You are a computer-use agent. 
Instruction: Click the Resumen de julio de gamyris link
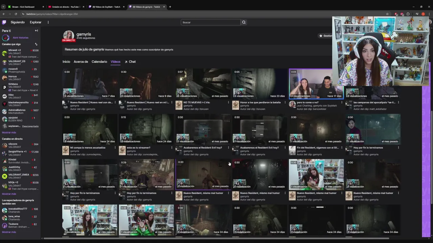84,49
